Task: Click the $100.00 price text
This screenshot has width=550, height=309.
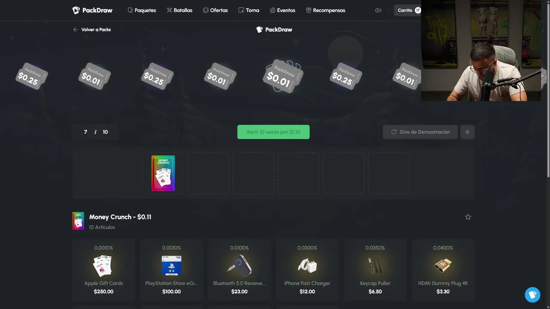Action: pos(171,291)
